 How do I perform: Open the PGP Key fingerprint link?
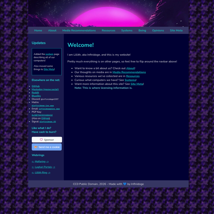click(42, 115)
